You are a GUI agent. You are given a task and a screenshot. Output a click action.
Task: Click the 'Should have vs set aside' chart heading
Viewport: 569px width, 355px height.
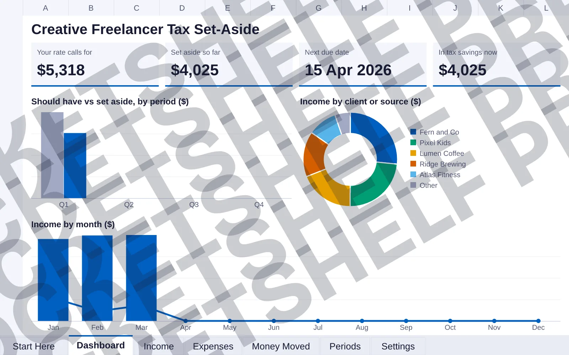click(110, 102)
